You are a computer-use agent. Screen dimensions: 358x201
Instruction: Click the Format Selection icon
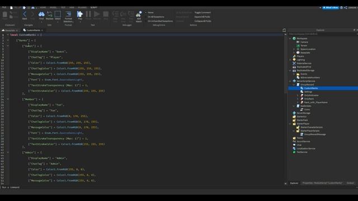(x=68, y=15)
